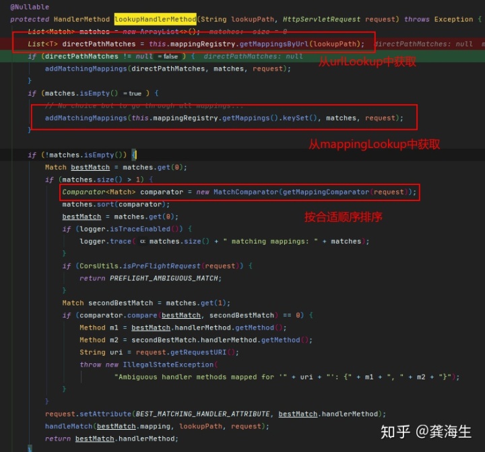Viewport: 485px width, 452px height.
Task: Click the isTraceEnabled method call
Action: coord(140,229)
